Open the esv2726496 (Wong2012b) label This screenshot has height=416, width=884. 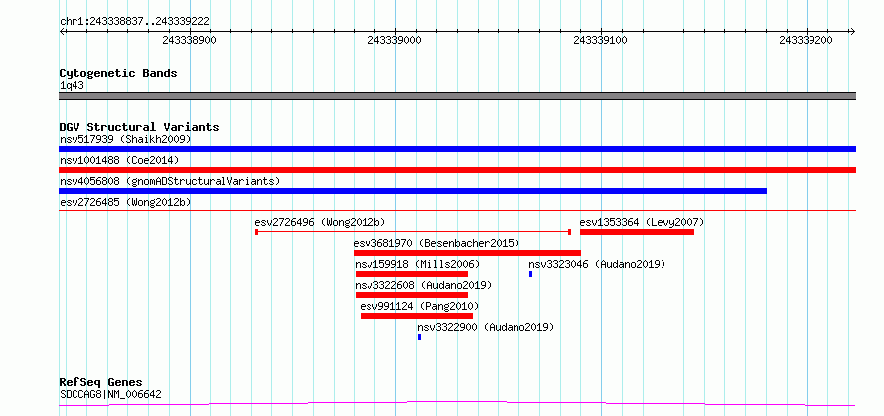click(320, 222)
